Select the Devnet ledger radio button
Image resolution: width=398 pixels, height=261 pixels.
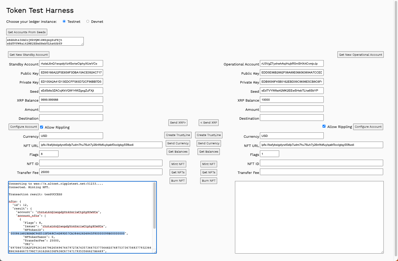click(88, 21)
